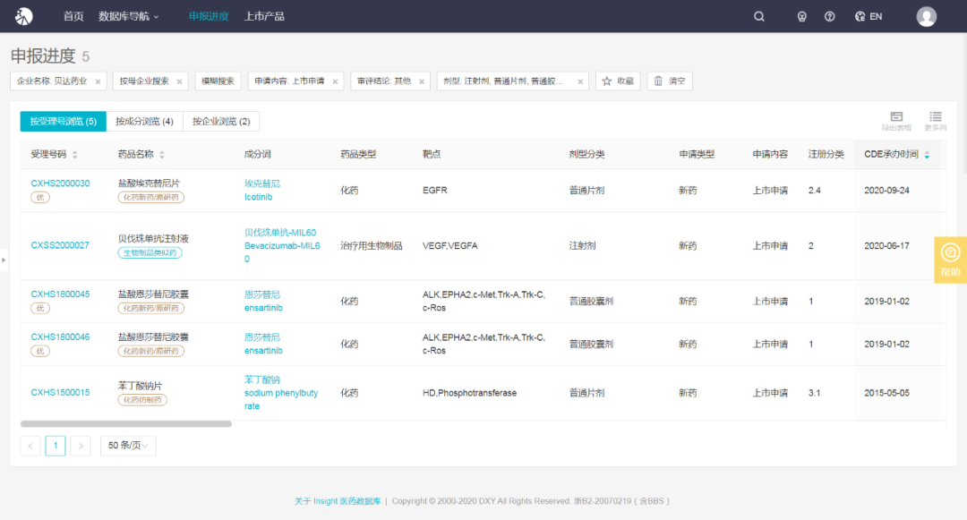Click 优 badge under CXHS1800046
The width and height of the screenshot is (967, 520).
40,351
